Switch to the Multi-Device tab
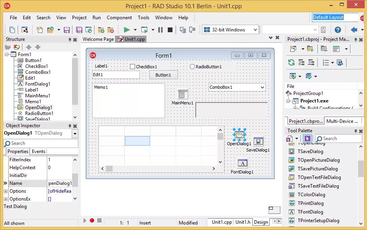Image resolution: width=367 pixels, height=230 pixels. tap(342, 121)
